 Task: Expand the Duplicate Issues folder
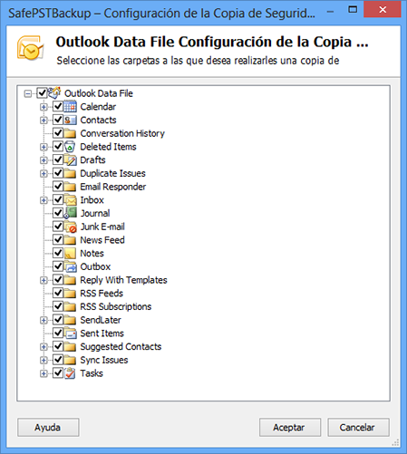pyautogui.click(x=44, y=173)
